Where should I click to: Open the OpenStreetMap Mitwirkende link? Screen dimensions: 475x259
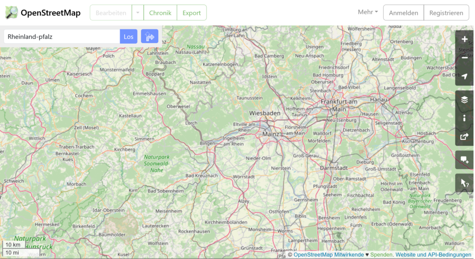tap(328, 255)
